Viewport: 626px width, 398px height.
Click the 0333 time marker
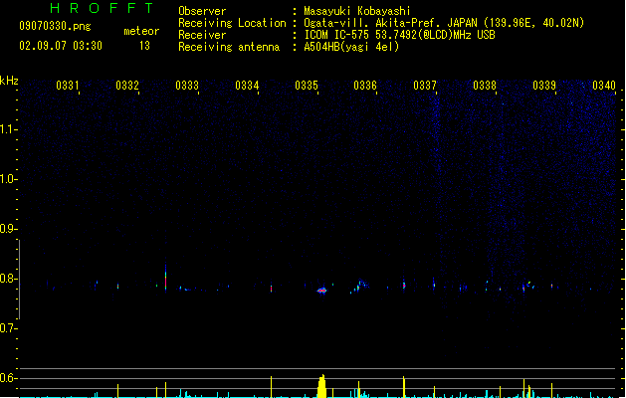pyautogui.click(x=187, y=86)
